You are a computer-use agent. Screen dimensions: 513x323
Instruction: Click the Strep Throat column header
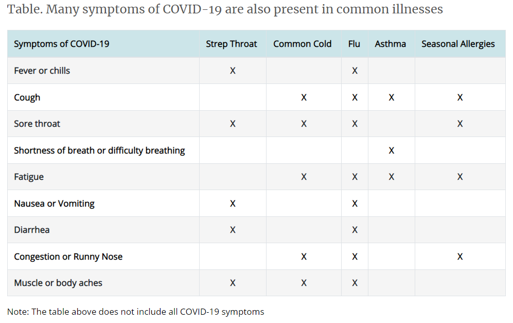[x=232, y=44]
